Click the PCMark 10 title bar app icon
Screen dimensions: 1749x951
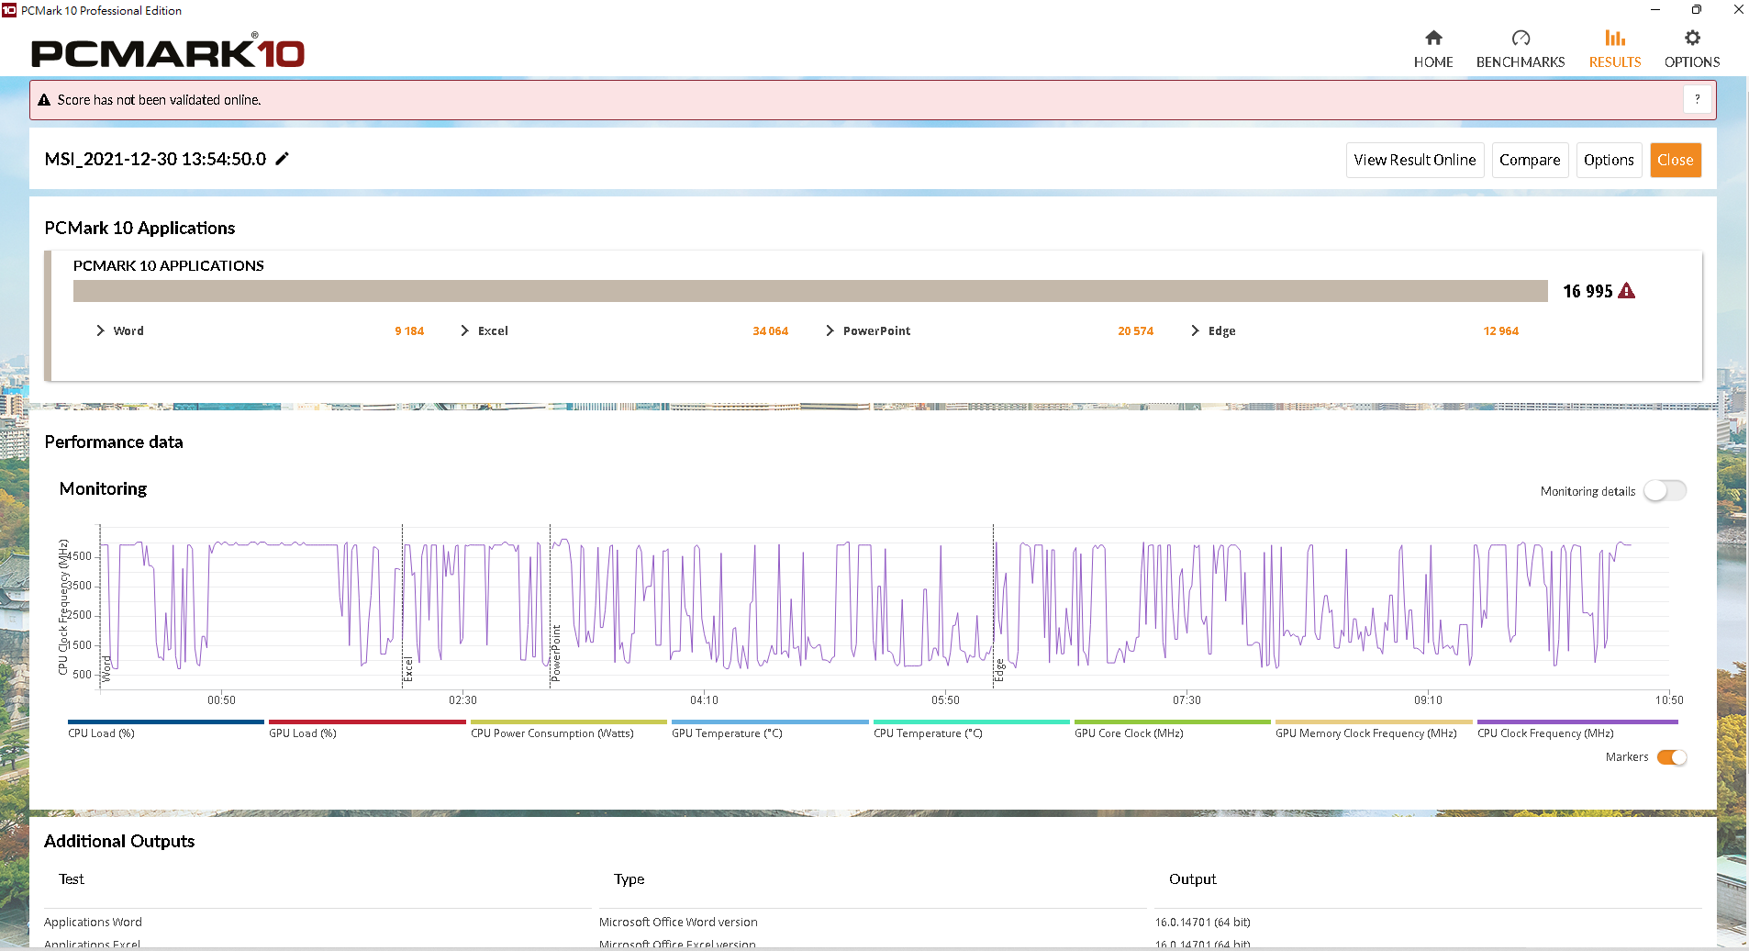pos(9,10)
